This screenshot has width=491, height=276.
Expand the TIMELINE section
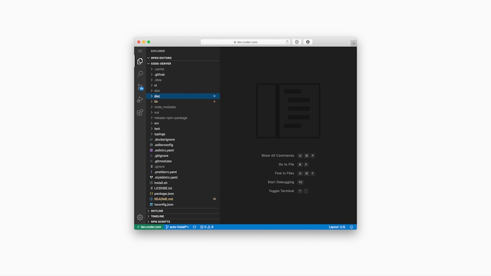(183, 216)
